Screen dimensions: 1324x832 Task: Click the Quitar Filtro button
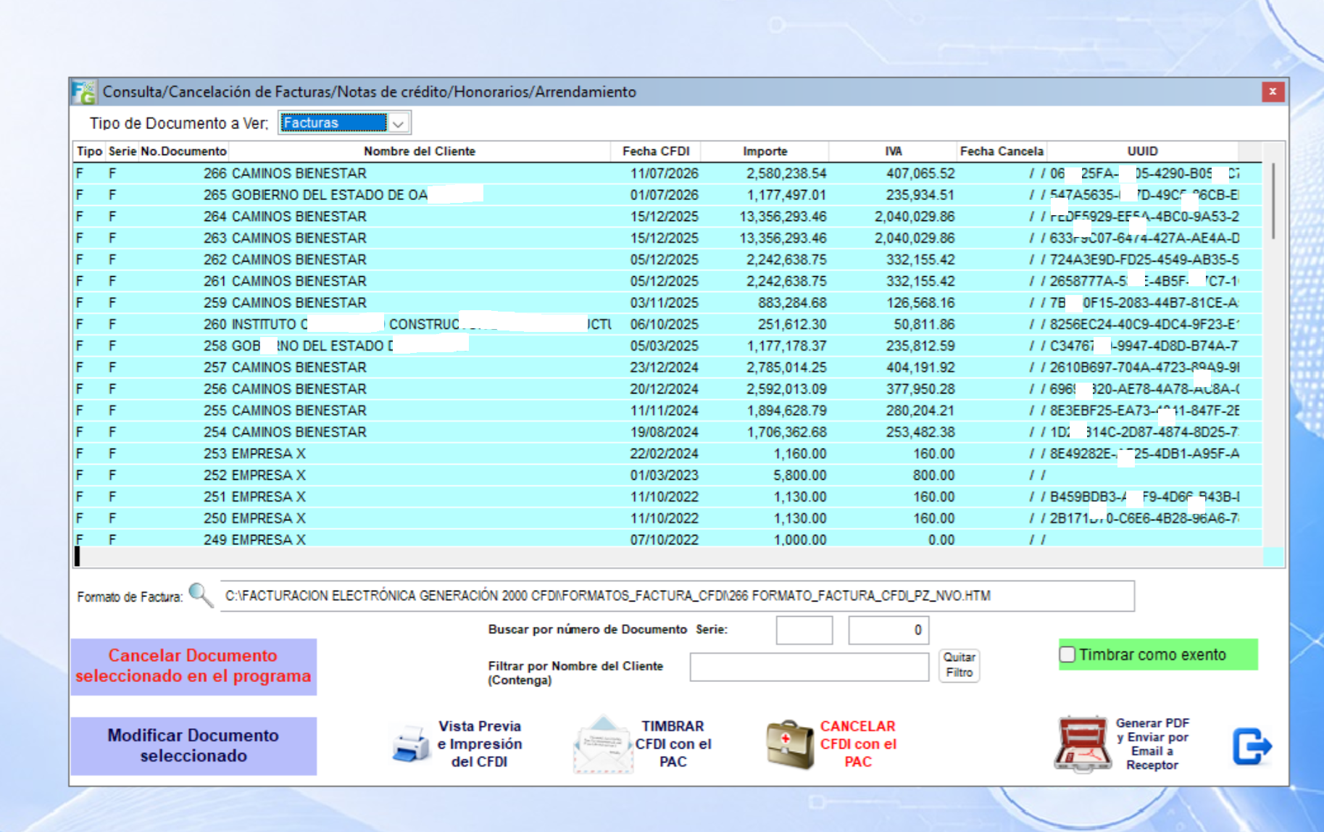(x=959, y=665)
